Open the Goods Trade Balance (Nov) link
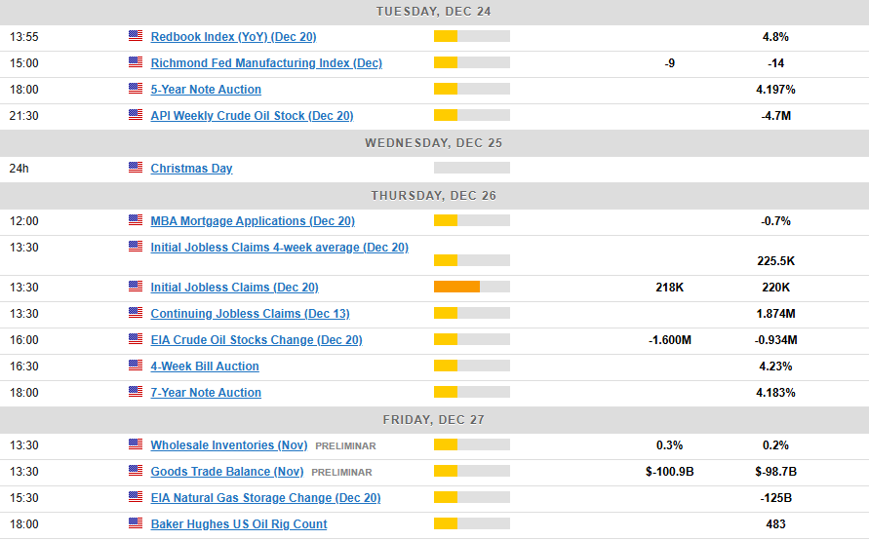Viewport: 869px width, 540px height. click(227, 472)
